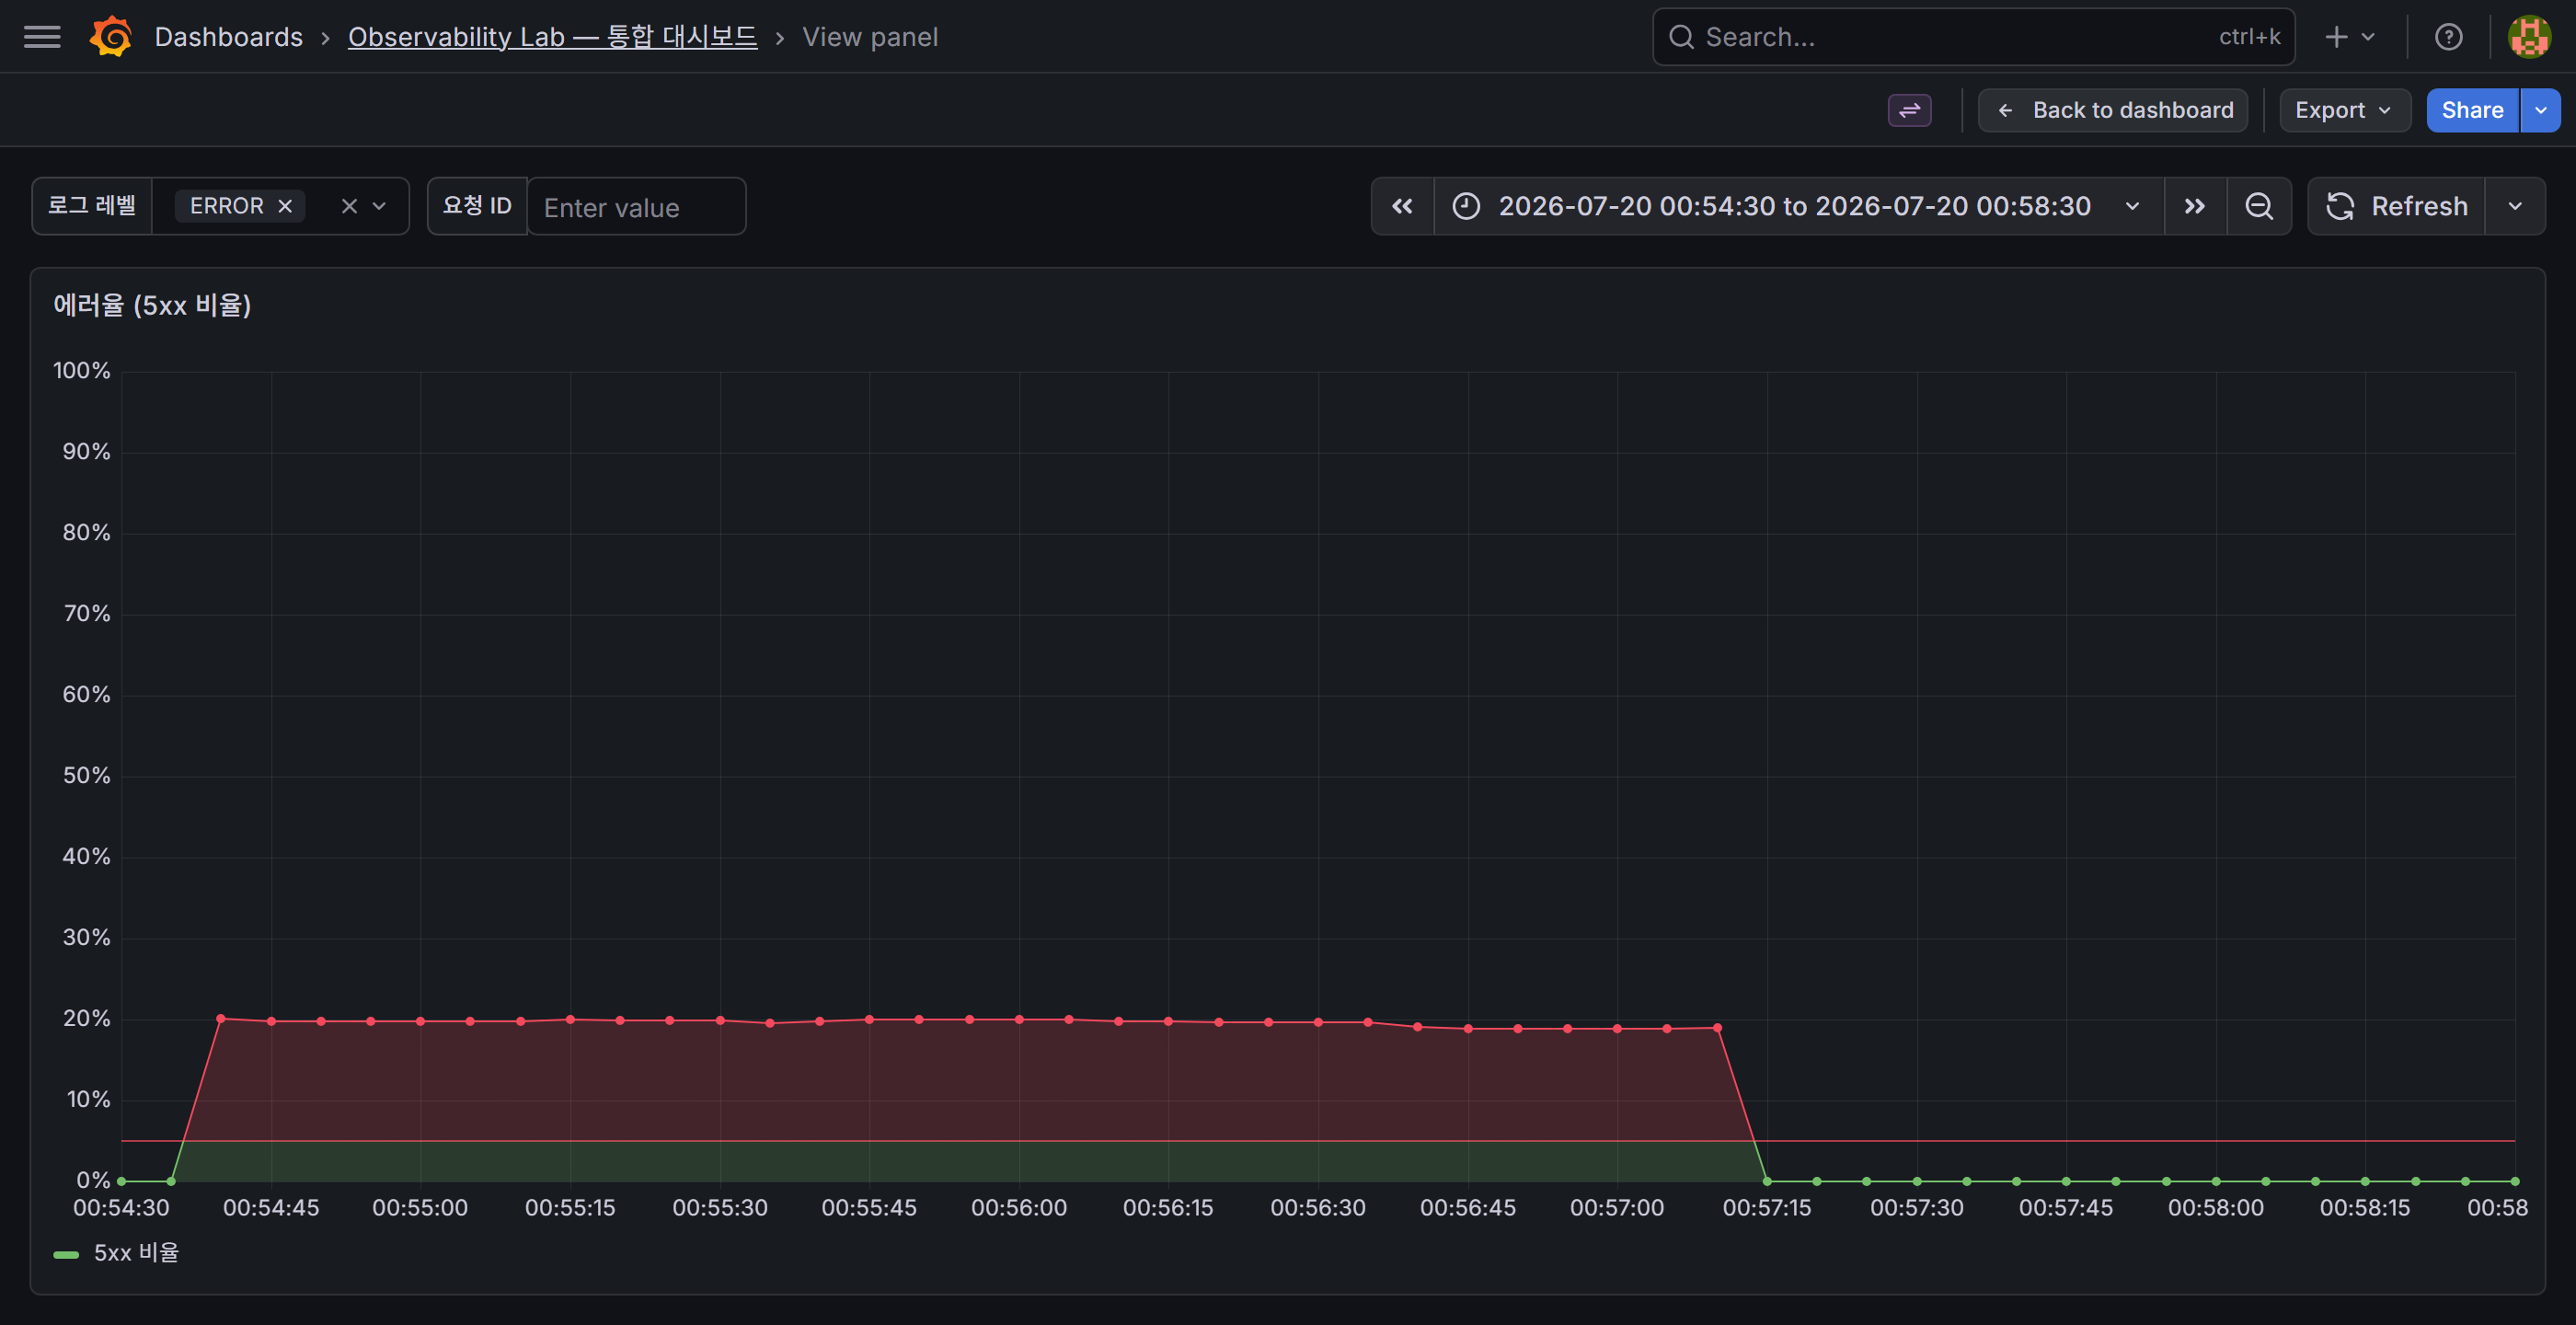This screenshot has width=2576, height=1325.
Task: Open the Dashboards breadcrumb
Action: pos(228,37)
